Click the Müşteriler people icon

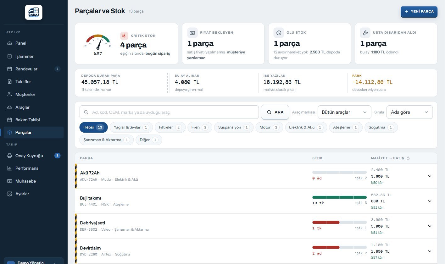pyautogui.click(x=9, y=94)
